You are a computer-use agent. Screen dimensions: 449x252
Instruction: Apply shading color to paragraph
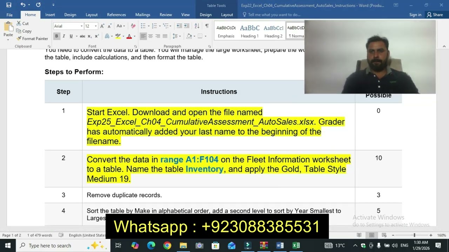coord(189,36)
